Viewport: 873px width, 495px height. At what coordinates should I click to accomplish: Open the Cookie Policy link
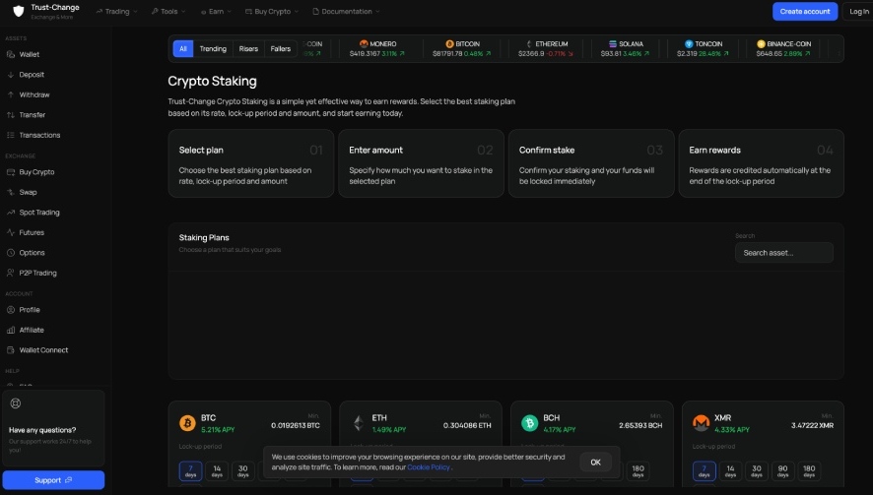pyautogui.click(x=429, y=467)
